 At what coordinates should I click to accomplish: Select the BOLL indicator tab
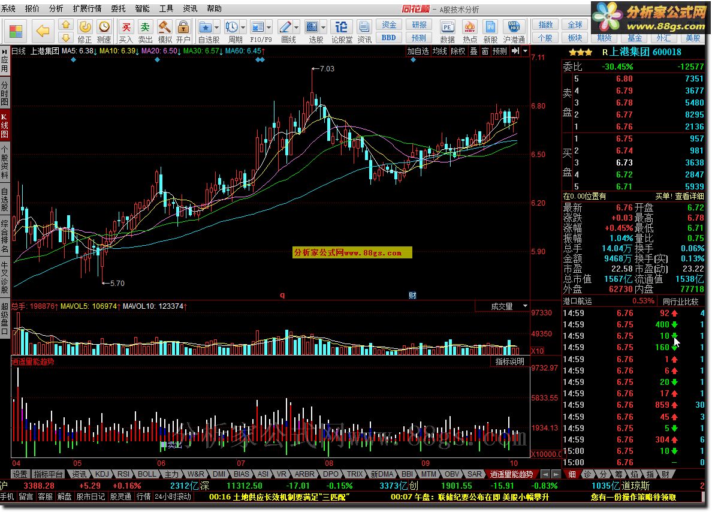coord(147,474)
